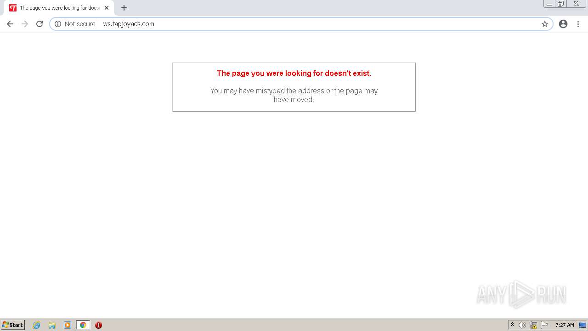Switch to the Chrome taskbar button
The width and height of the screenshot is (588, 331).
[83, 325]
